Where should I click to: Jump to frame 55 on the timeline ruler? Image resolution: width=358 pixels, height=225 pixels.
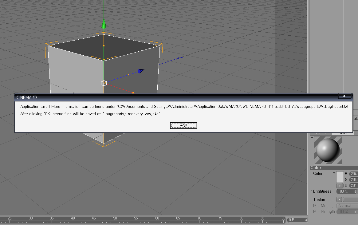click(x=136, y=218)
